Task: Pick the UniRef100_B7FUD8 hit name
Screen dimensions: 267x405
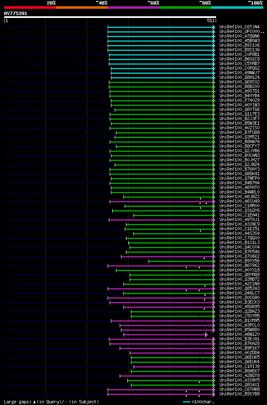Action: (x=239, y=133)
